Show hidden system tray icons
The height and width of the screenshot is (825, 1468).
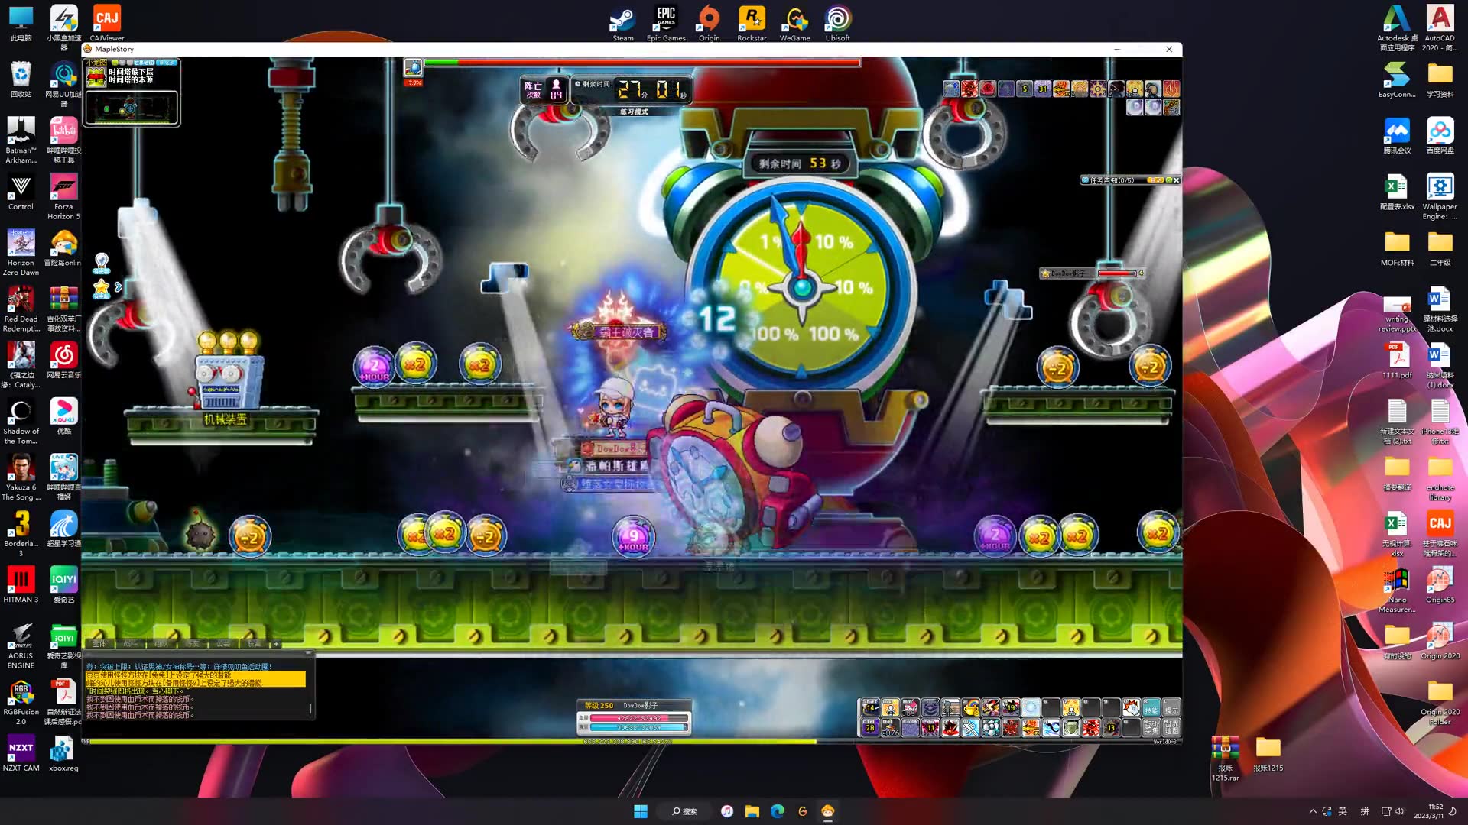1313,811
